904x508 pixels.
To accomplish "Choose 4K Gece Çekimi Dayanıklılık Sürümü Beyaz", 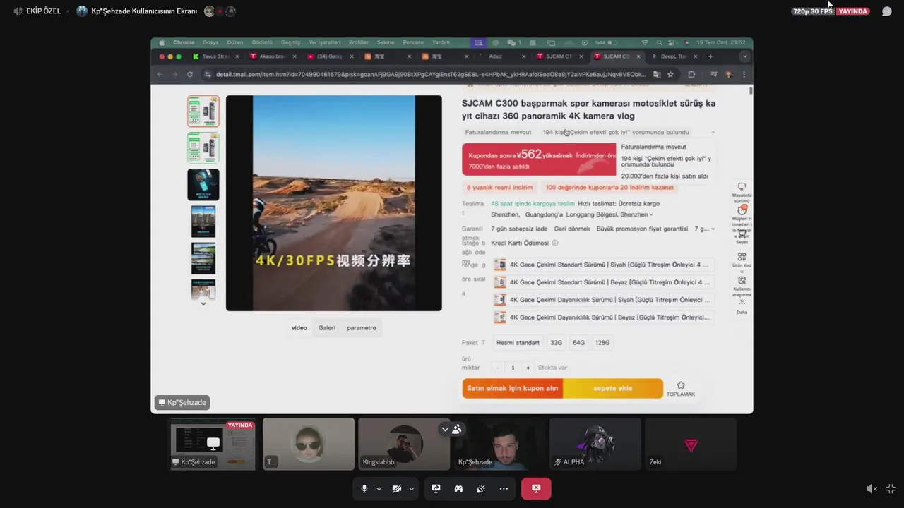I will tap(602, 317).
